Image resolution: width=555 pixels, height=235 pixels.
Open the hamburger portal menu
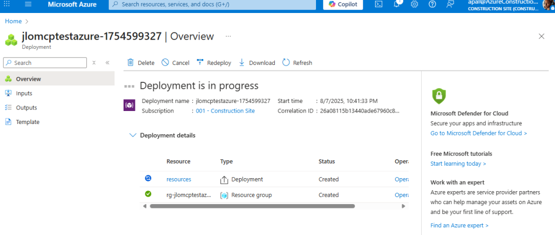click(x=28, y=4)
